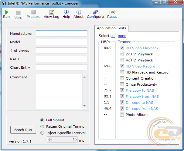Click the 69.8 MB/s result value

pyautogui.click(x=107, y=66)
